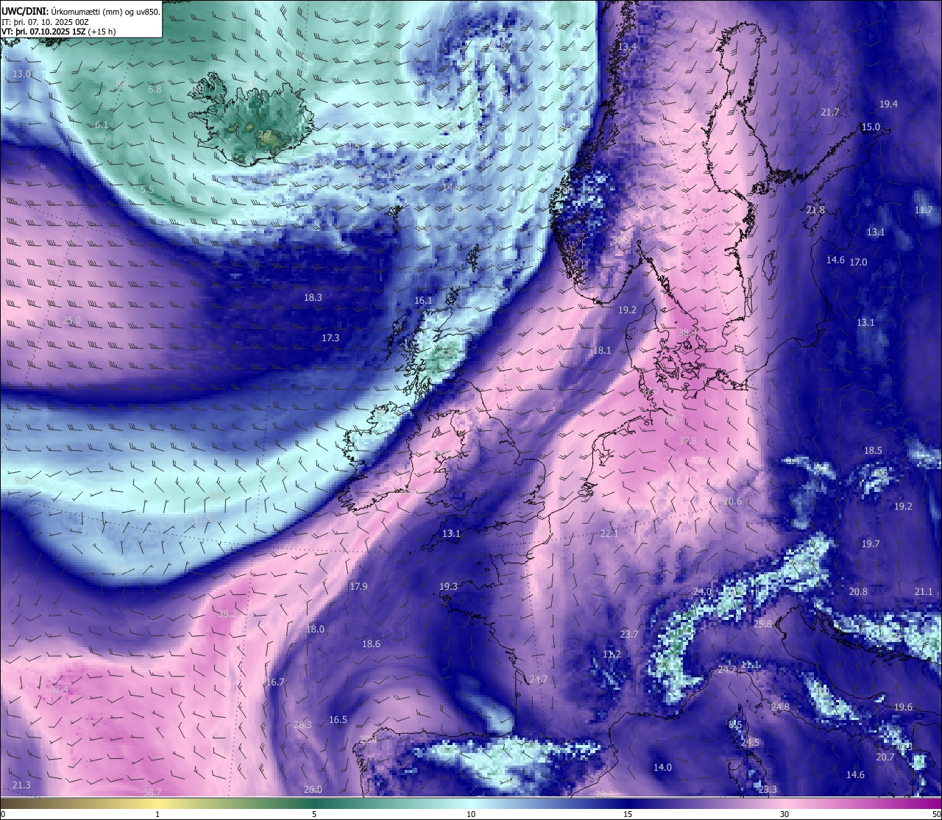Click the 17.3 value on the map

[x=330, y=338]
